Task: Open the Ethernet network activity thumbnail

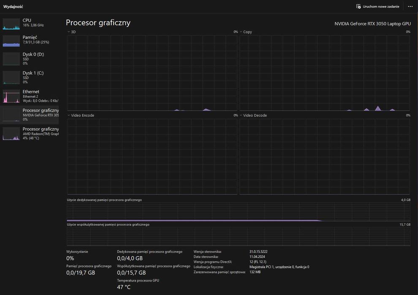Action: pos(11,96)
